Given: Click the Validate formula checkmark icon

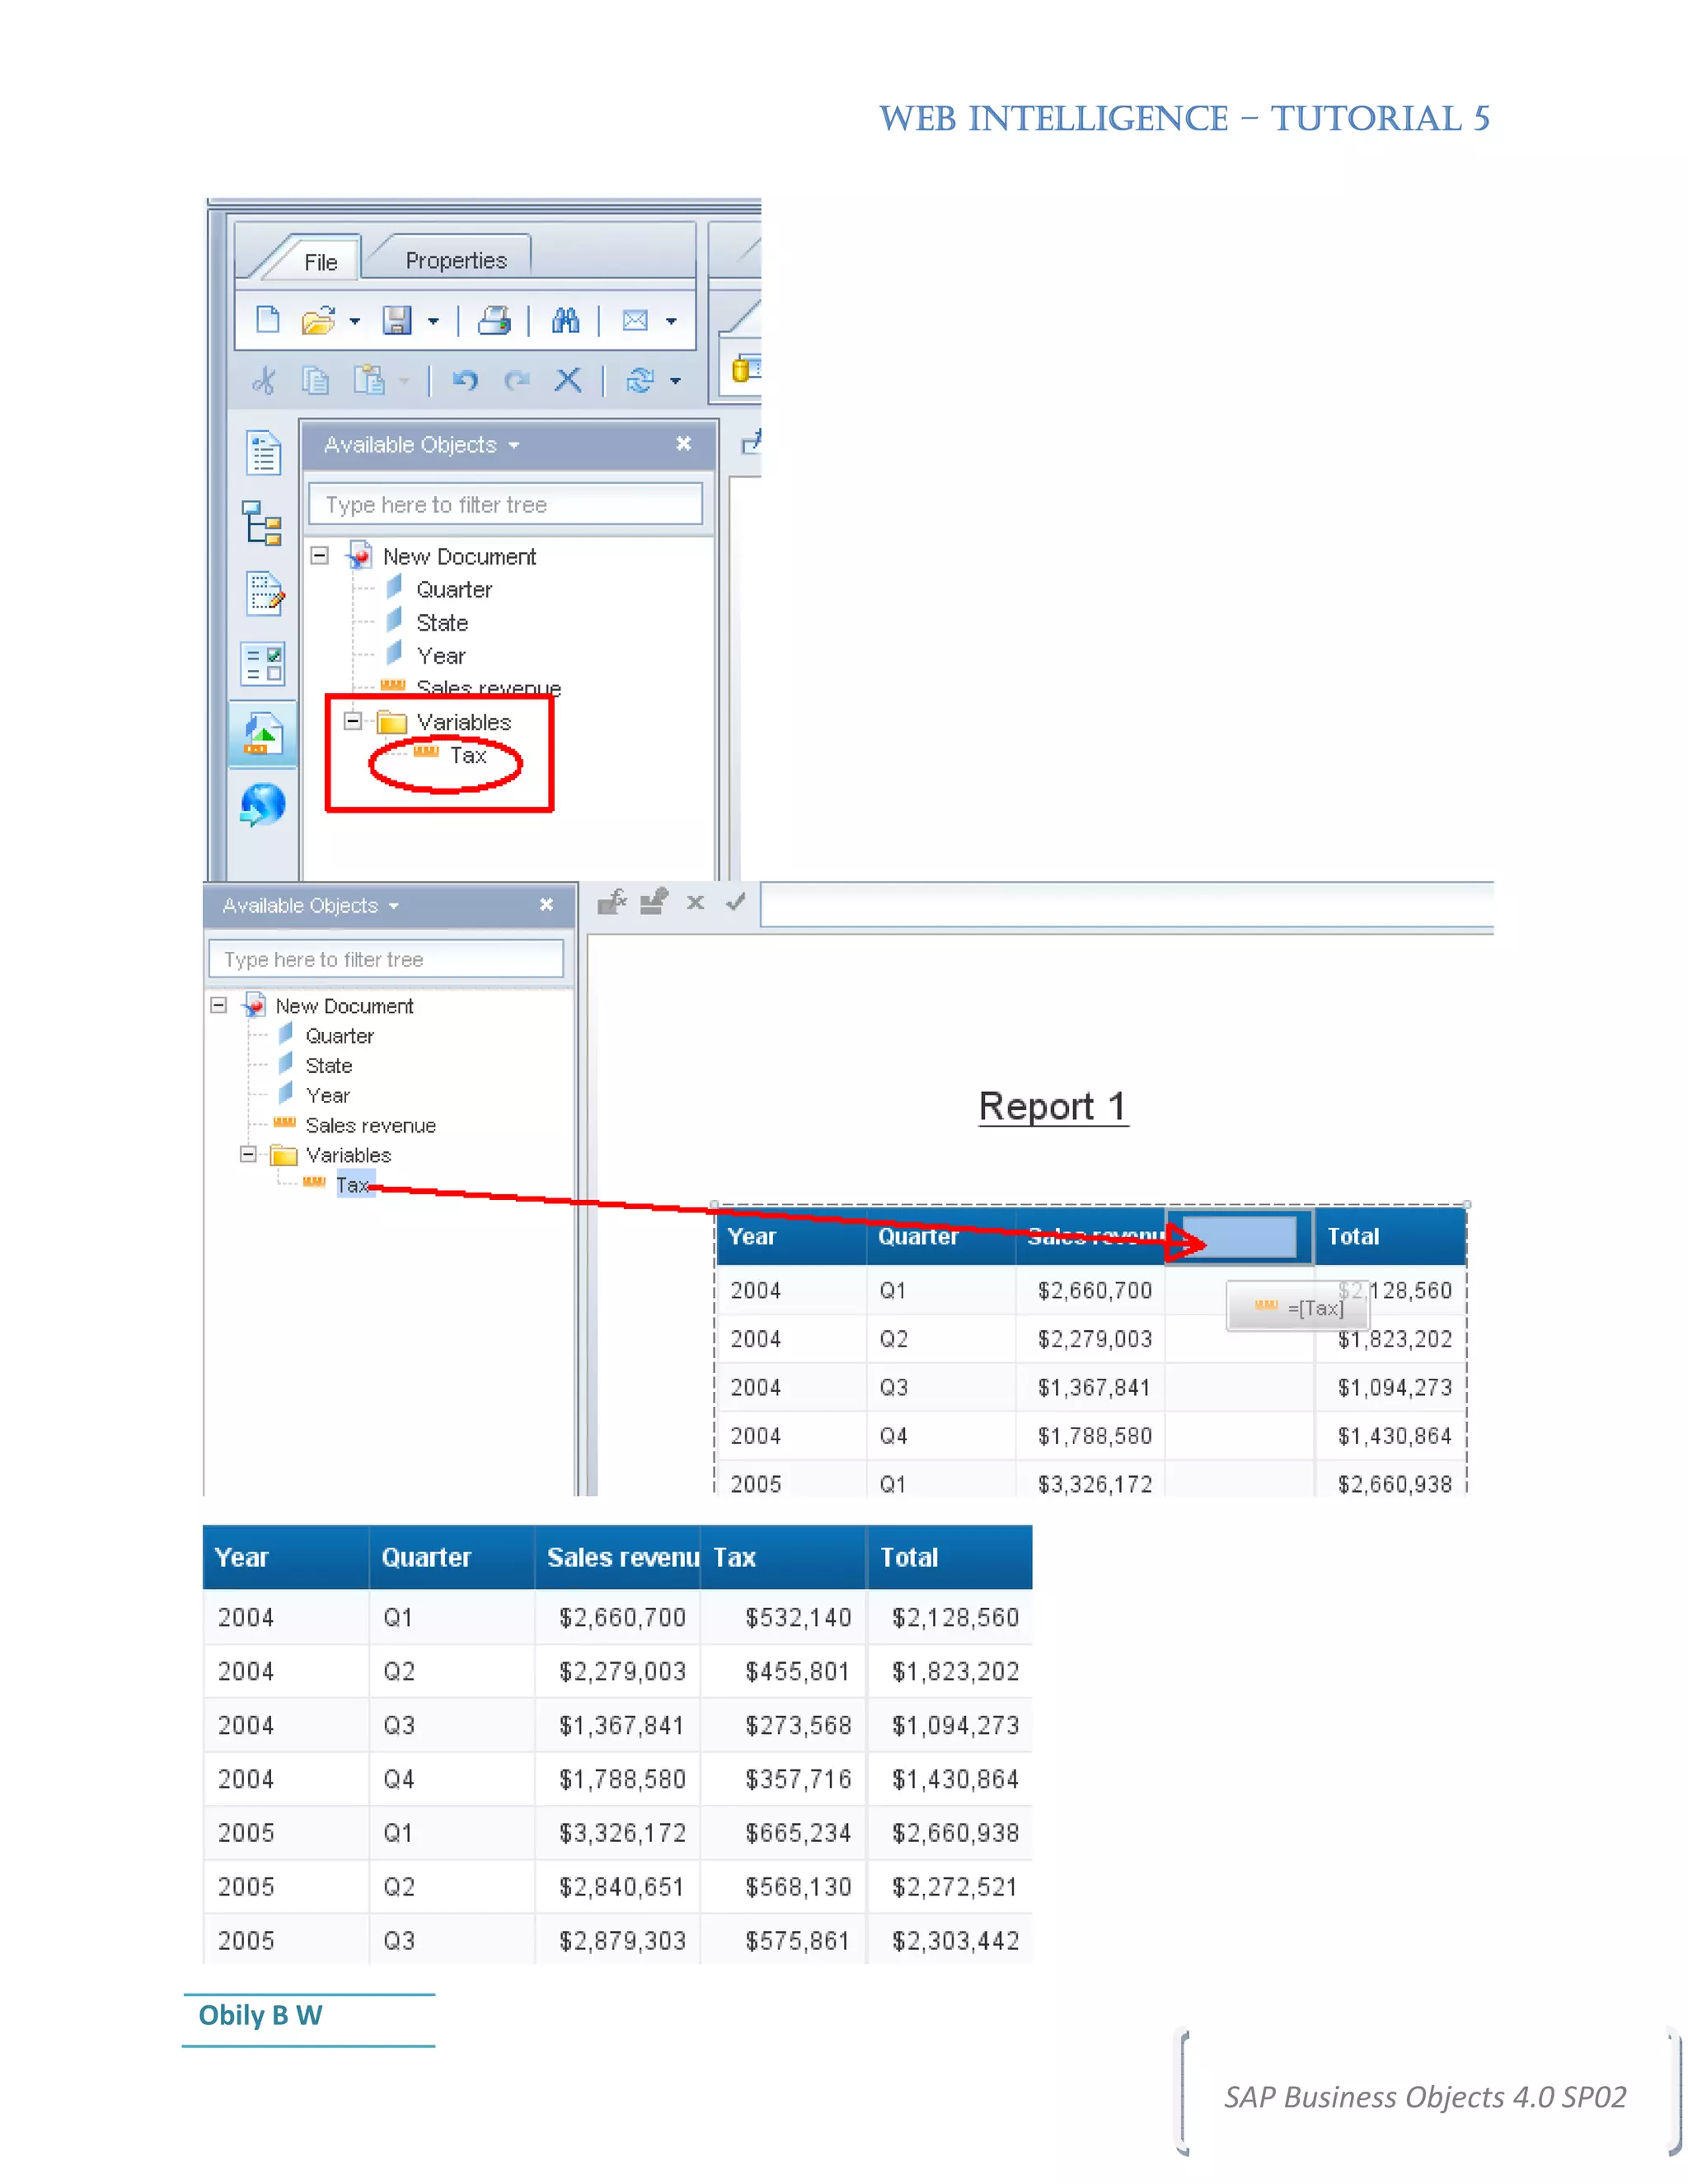Looking at the screenshot, I should (x=736, y=902).
